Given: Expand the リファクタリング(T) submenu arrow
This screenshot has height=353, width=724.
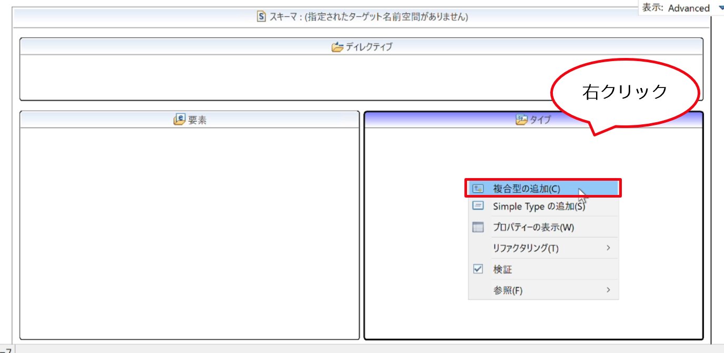Looking at the screenshot, I should click(x=608, y=248).
